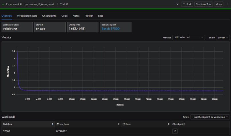Click the V validation badge in header
Viewport: 231px width, 136px height.
(x=58, y=124)
